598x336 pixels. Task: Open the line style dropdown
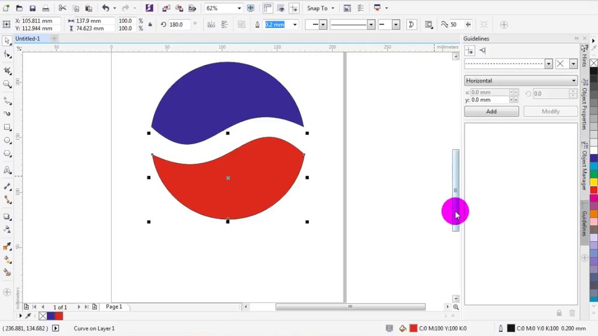click(x=371, y=25)
